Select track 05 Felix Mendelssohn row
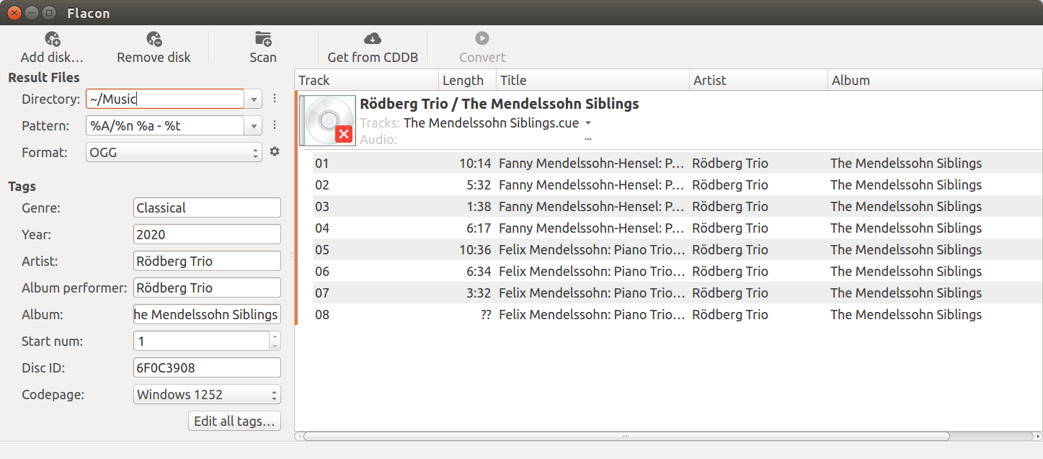 (591, 250)
